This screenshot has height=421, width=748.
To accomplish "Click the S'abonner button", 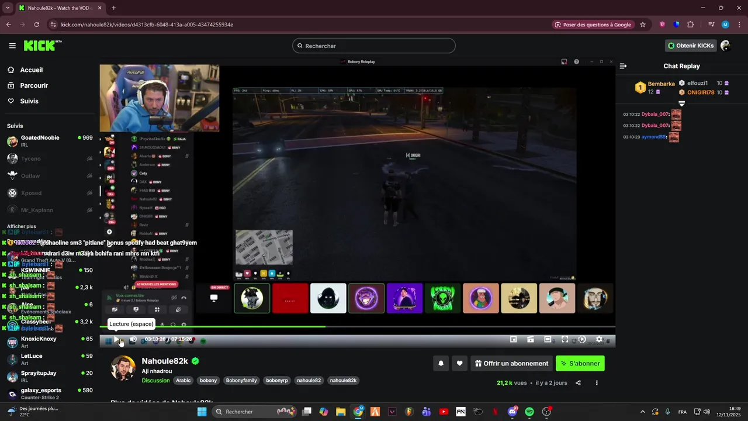I will click(580, 363).
